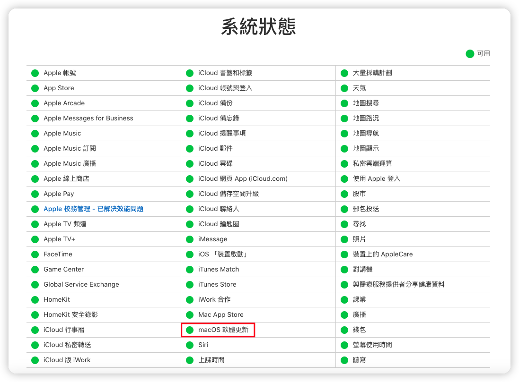Click the iCloud 鑰匙圈 entry
This screenshot has width=519, height=382.
[219, 224]
